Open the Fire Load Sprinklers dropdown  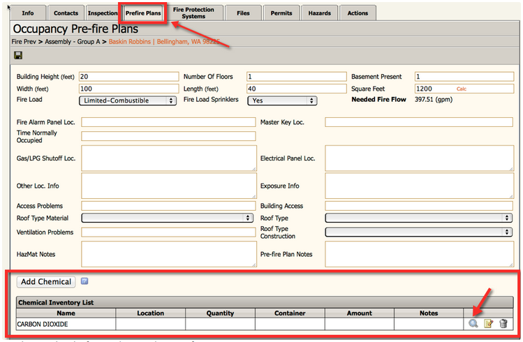coord(282,101)
